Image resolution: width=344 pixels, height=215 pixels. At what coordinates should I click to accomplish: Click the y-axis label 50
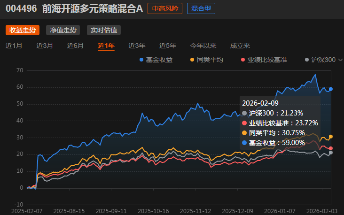pos(20,104)
